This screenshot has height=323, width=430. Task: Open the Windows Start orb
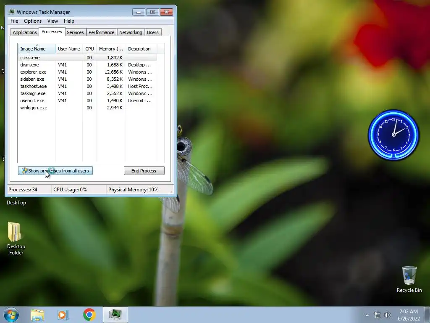point(11,315)
